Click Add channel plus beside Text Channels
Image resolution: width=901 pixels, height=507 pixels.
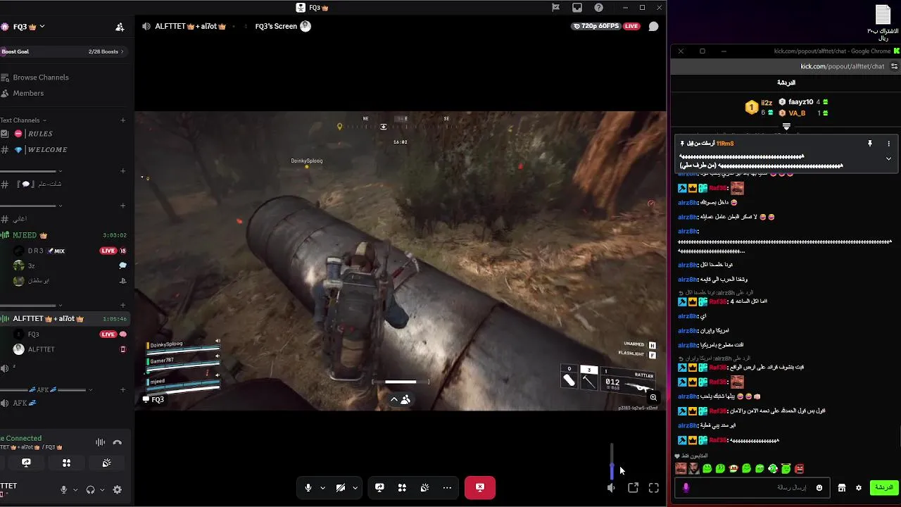[122, 120]
